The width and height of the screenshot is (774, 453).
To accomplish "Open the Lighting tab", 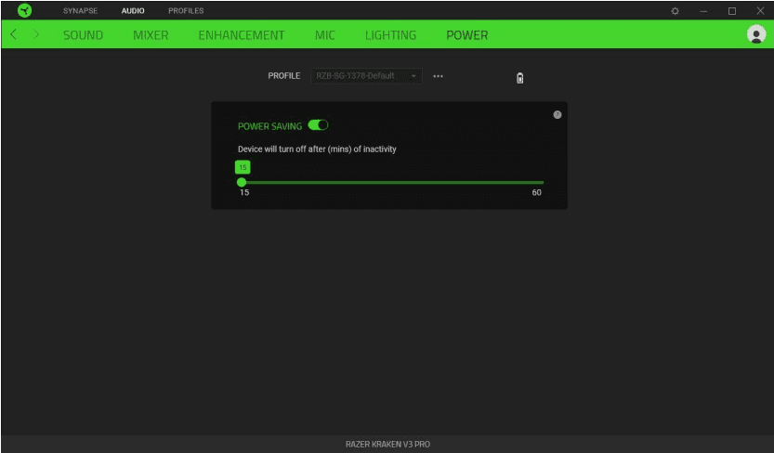I will [x=390, y=35].
